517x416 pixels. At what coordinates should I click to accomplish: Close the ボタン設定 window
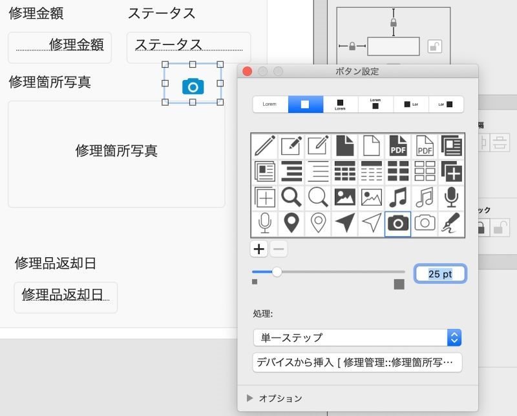pyautogui.click(x=248, y=71)
